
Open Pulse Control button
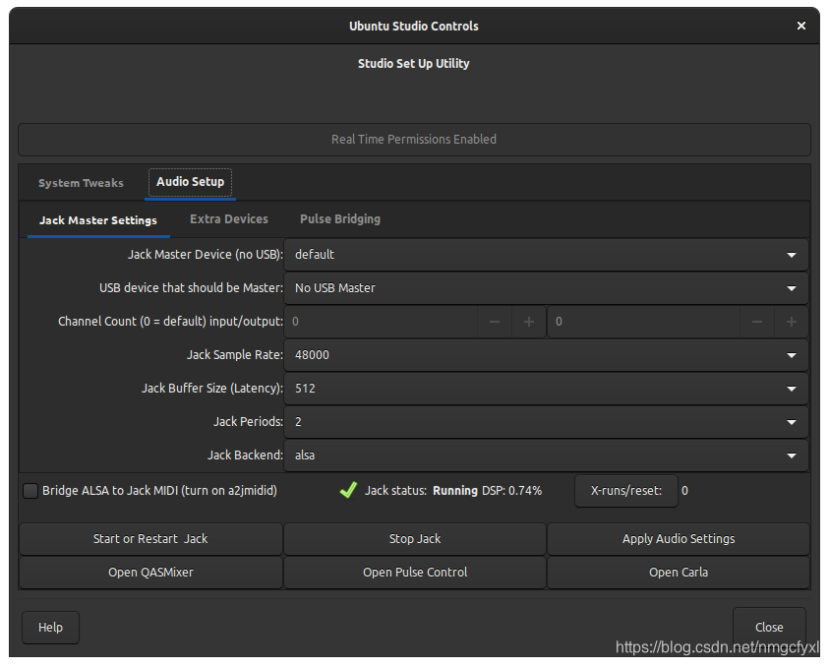415,573
